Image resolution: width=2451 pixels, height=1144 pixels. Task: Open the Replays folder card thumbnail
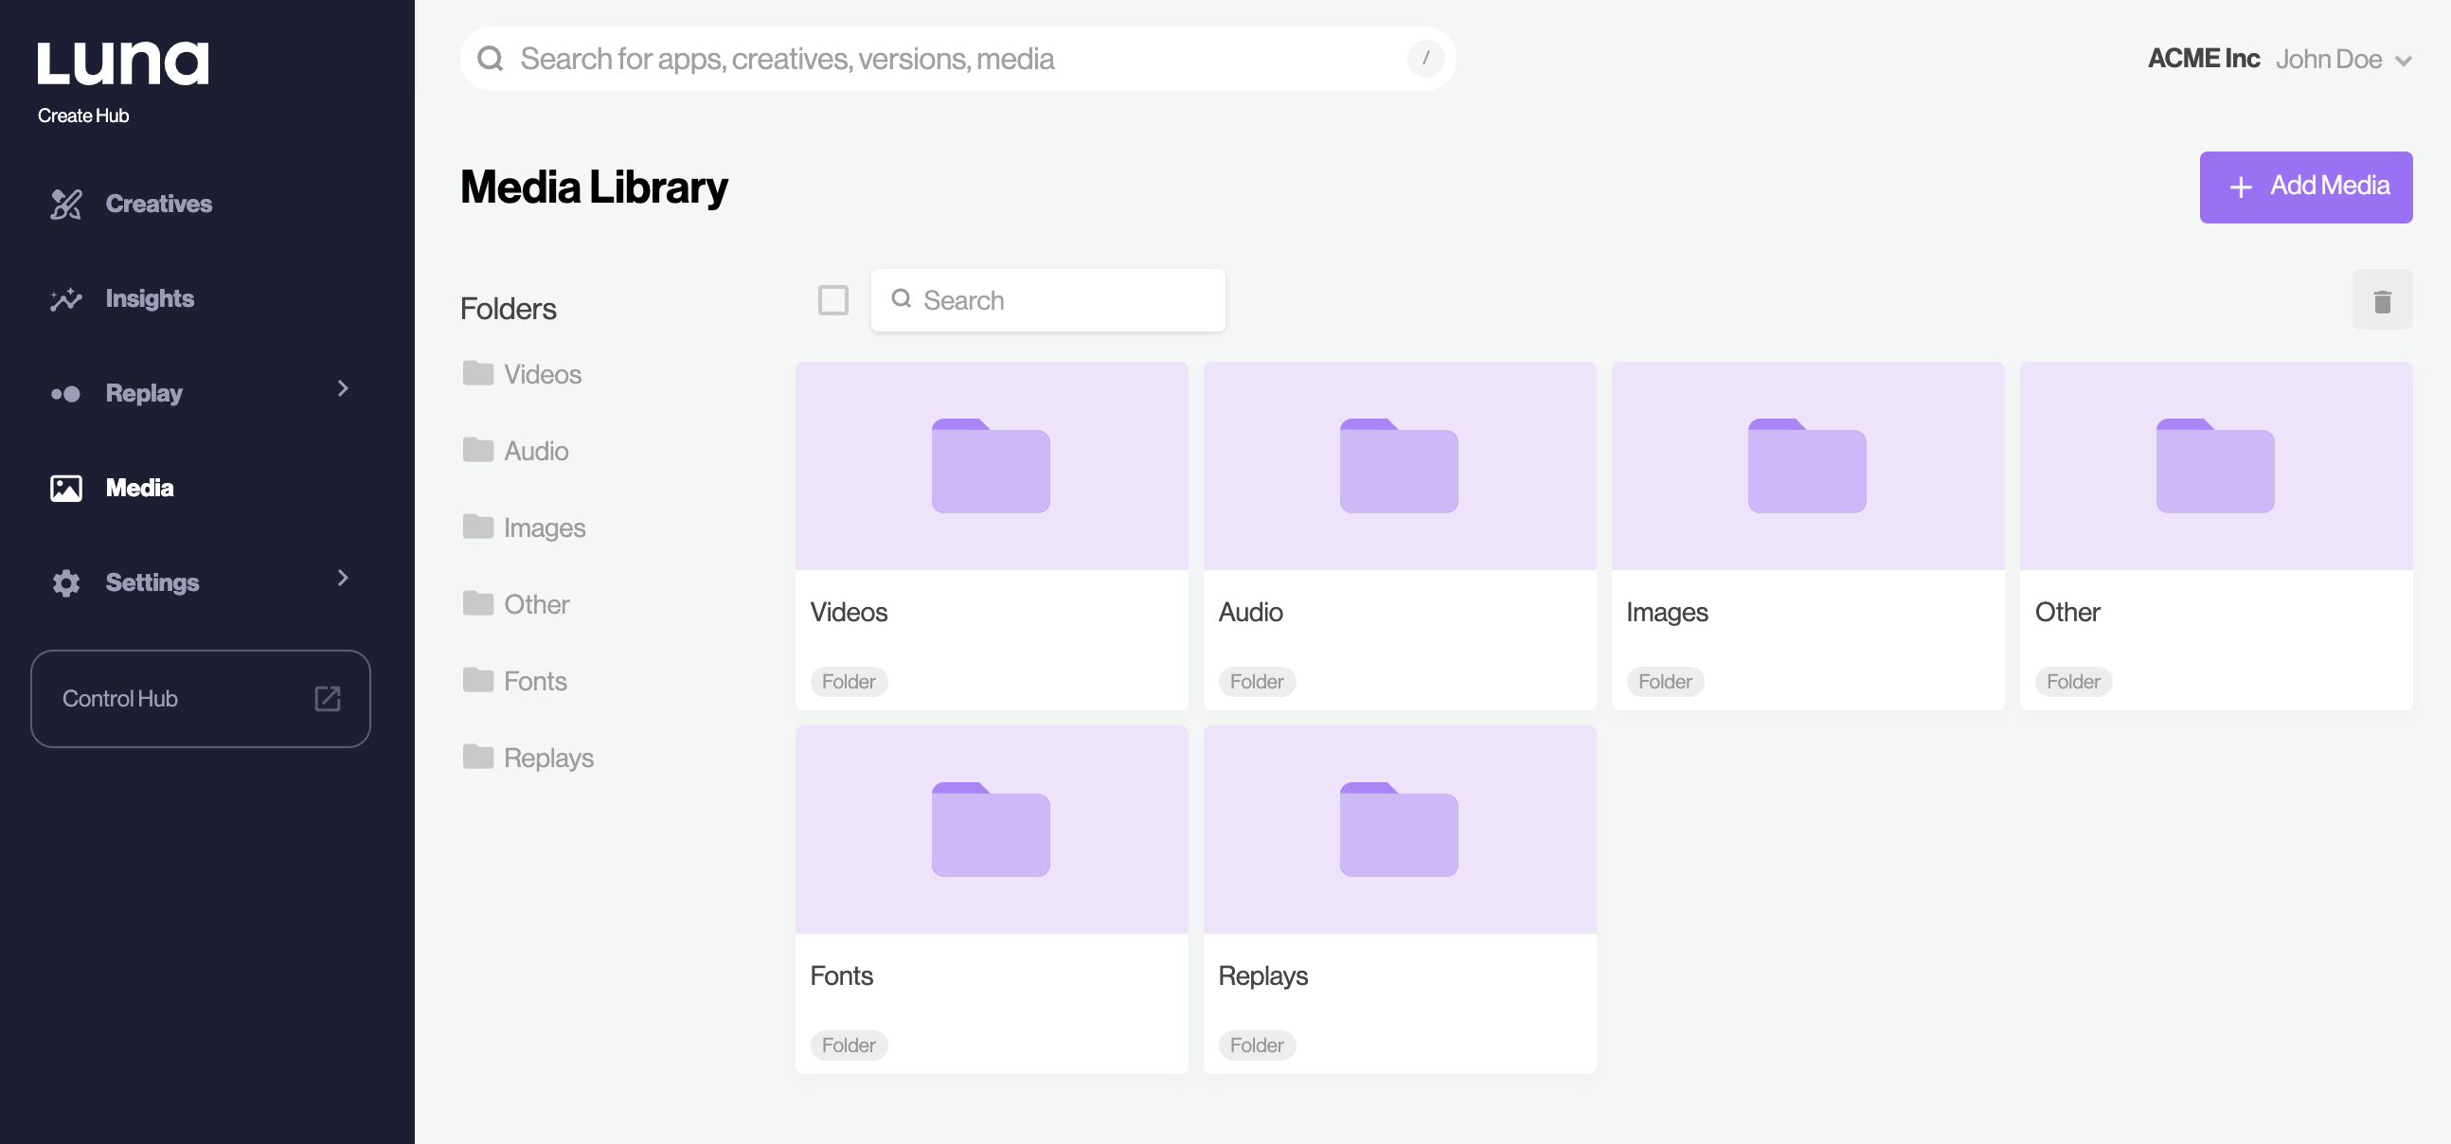pyautogui.click(x=1400, y=830)
